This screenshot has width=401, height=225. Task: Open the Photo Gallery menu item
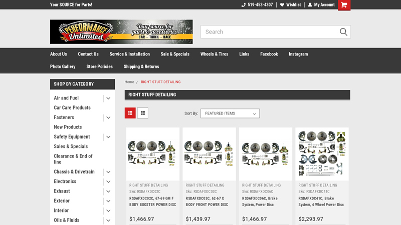[x=63, y=66]
